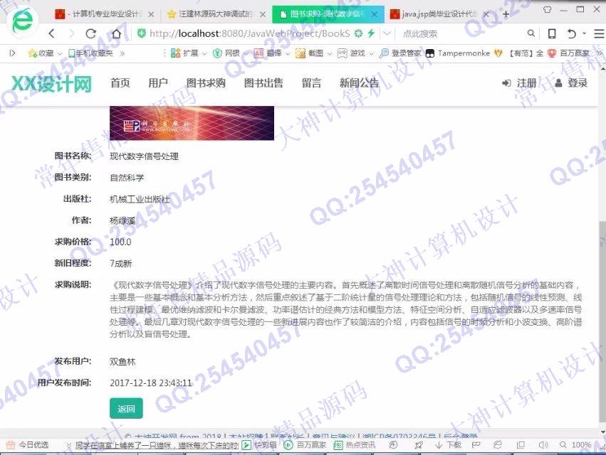Image resolution: width=606 pixels, height=455 pixels.
Task: Expand the 翻译 dropdown arrow
Action: (x=288, y=53)
